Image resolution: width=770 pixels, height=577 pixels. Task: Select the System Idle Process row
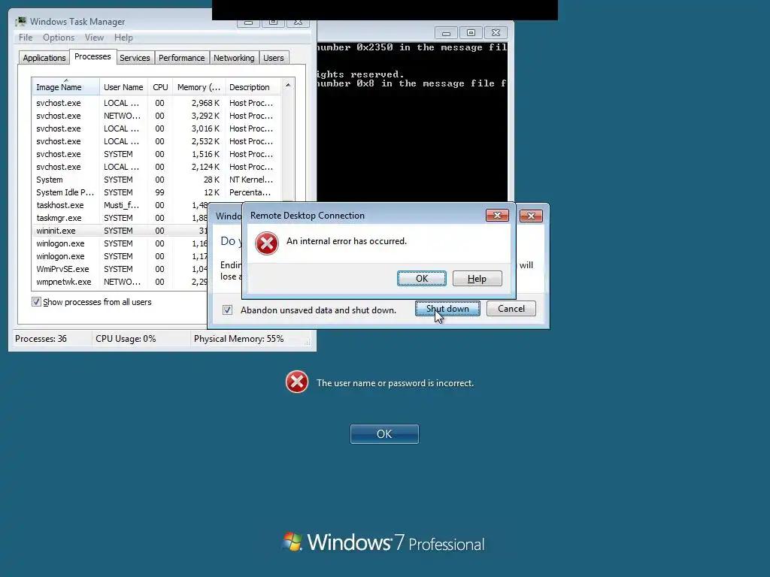coord(156,192)
